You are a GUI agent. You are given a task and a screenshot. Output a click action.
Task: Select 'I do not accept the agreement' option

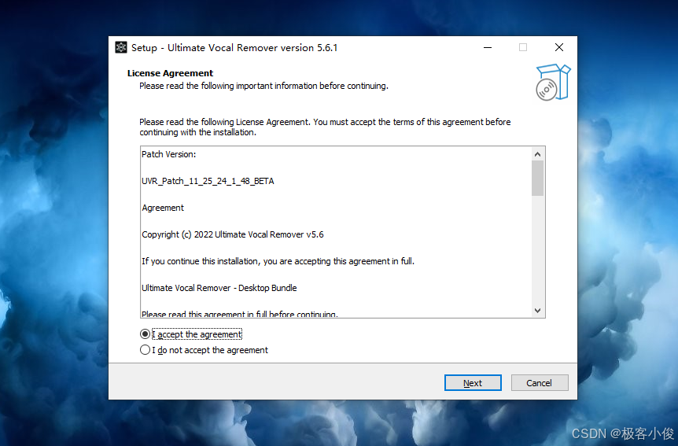click(145, 350)
